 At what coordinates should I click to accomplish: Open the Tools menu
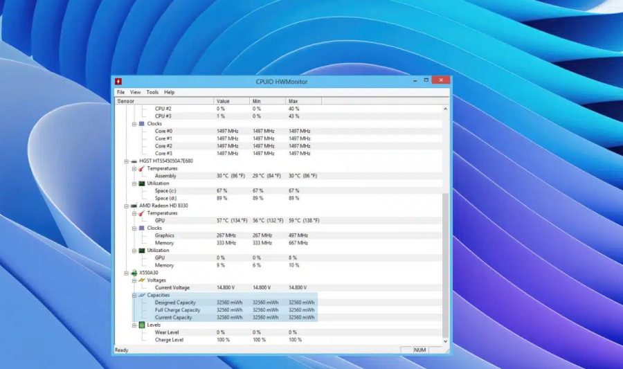[152, 92]
